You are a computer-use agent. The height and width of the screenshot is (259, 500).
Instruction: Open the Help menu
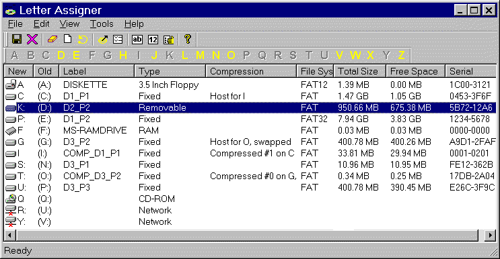pos(134,24)
